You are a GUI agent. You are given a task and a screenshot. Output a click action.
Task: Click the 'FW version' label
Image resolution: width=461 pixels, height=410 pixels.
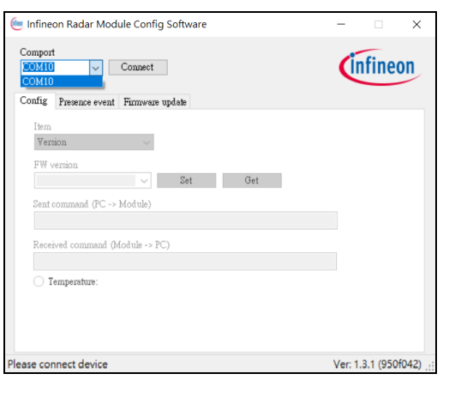pyautogui.click(x=56, y=165)
